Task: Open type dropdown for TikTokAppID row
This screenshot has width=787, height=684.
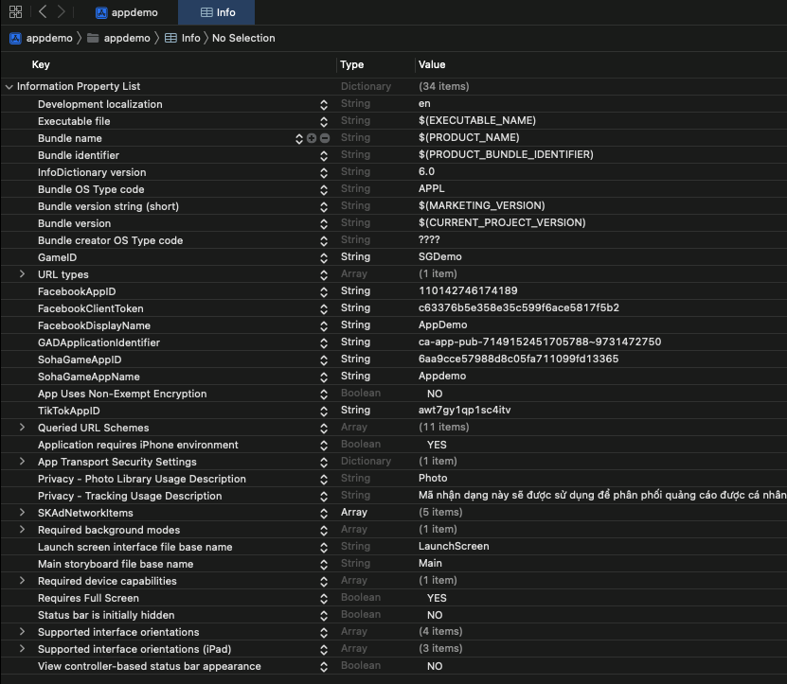Action: pos(325,410)
